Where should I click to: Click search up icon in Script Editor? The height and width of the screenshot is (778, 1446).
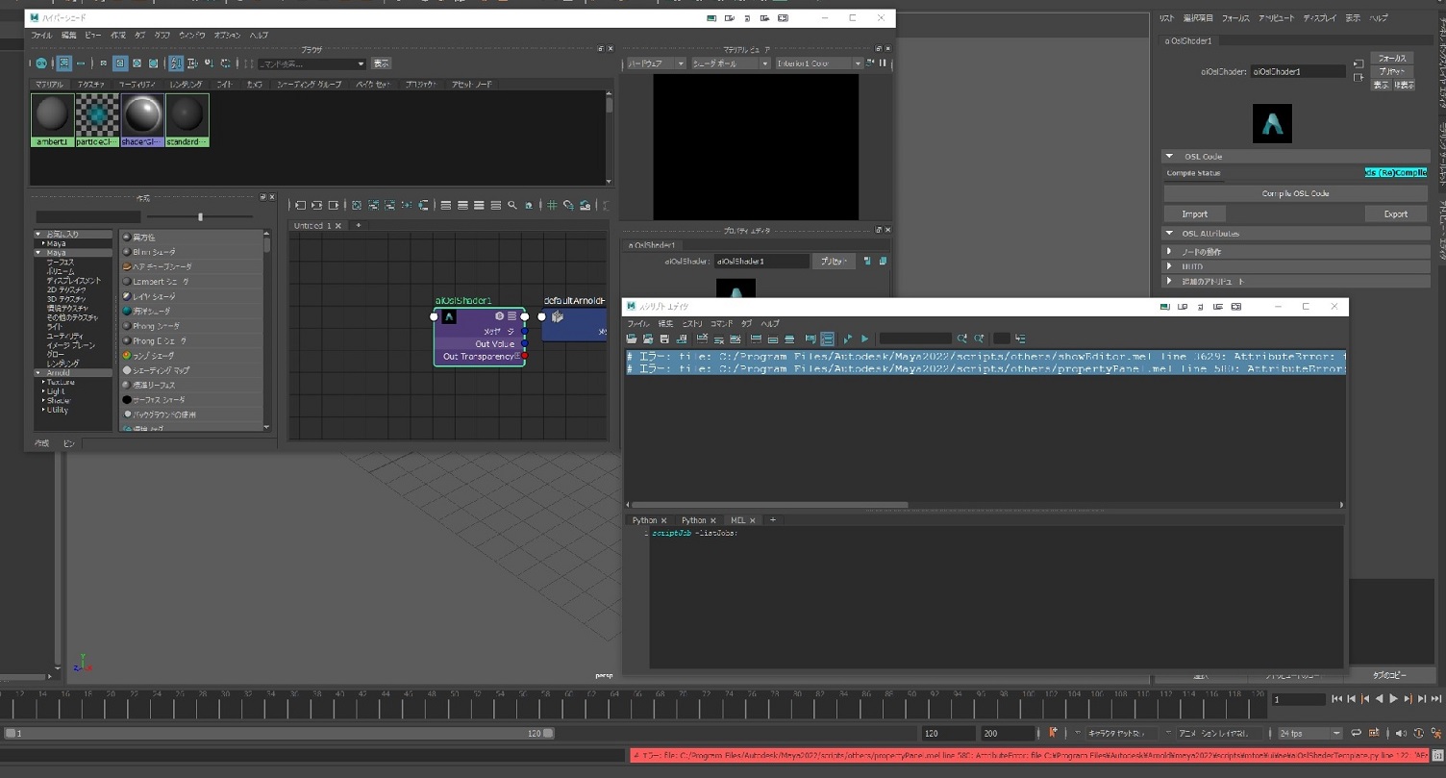point(979,339)
